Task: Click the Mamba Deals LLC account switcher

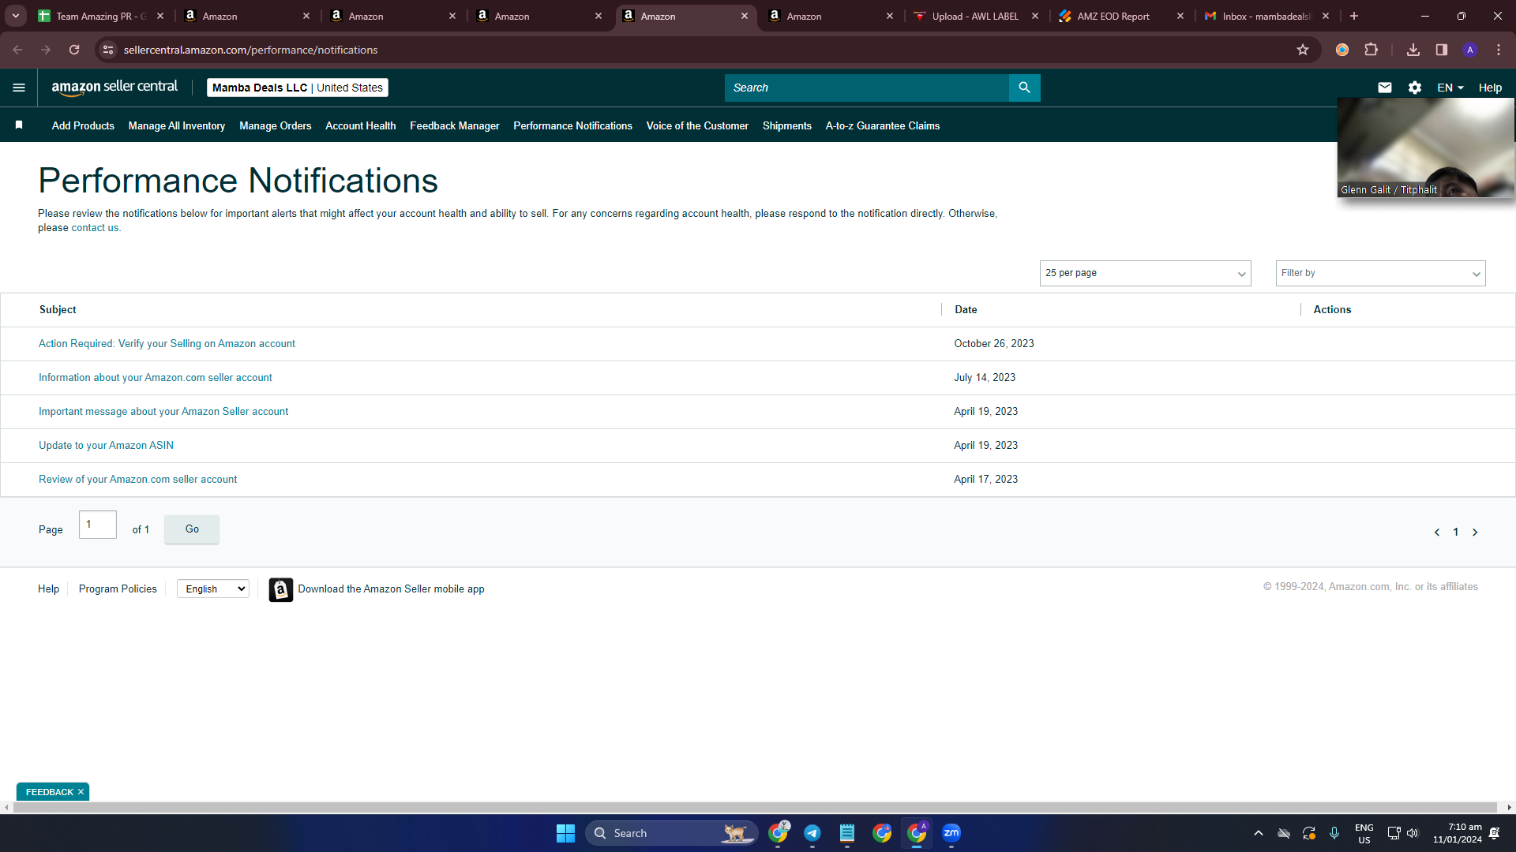Action: point(298,88)
